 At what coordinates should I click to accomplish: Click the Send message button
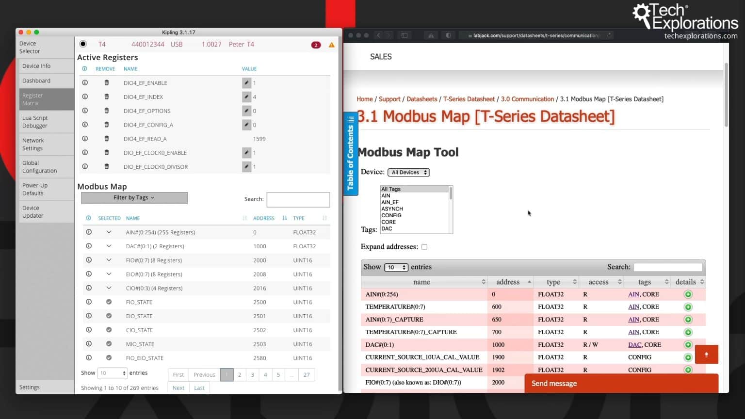621,383
